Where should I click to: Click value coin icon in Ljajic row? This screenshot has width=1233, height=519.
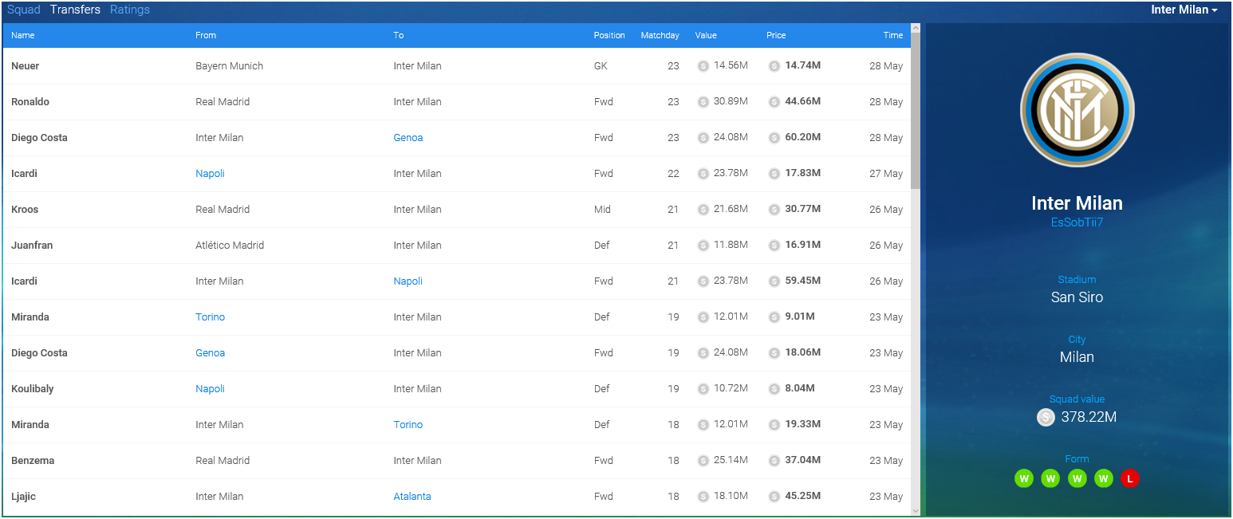703,497
